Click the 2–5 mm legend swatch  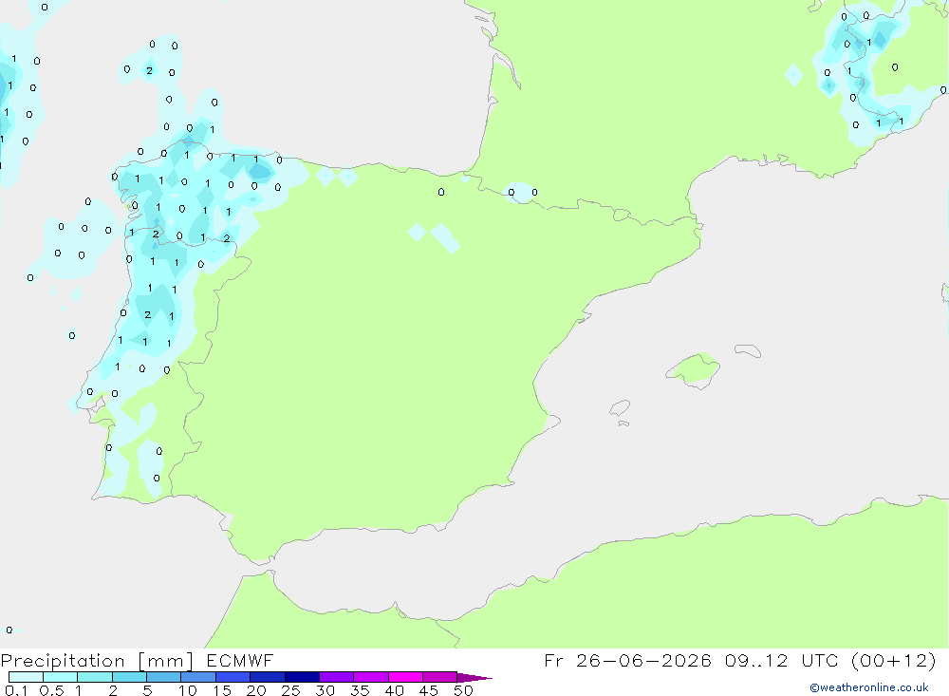[129, 677]
